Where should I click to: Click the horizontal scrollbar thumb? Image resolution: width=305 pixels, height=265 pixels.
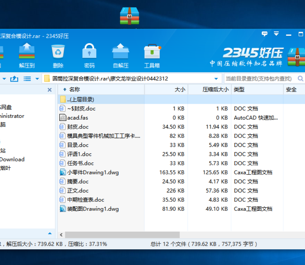(x=122, y=235)
